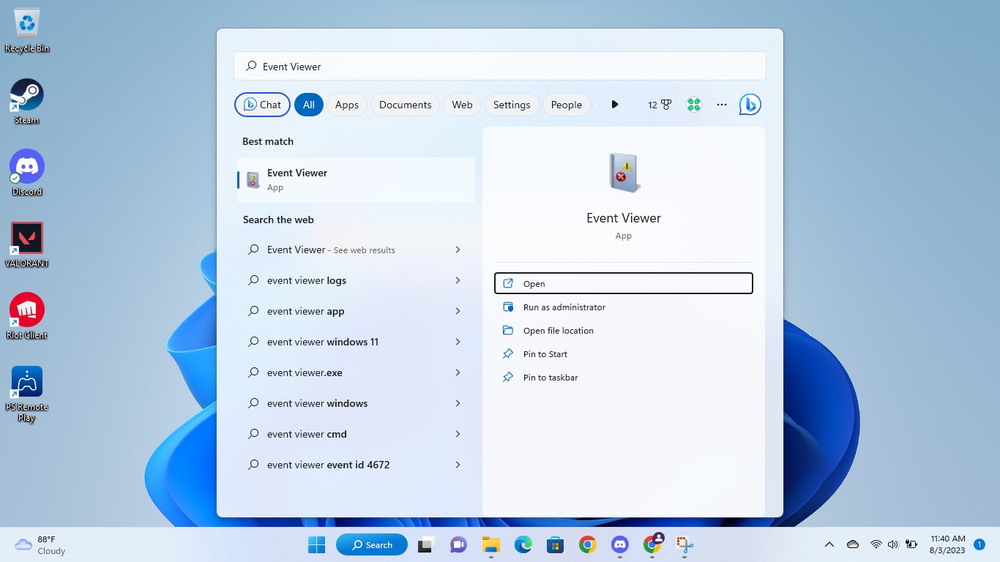Click File Explorer icon in the taskbar
The width and height of the screenshot is (1000, 562).
coord(490,544)
